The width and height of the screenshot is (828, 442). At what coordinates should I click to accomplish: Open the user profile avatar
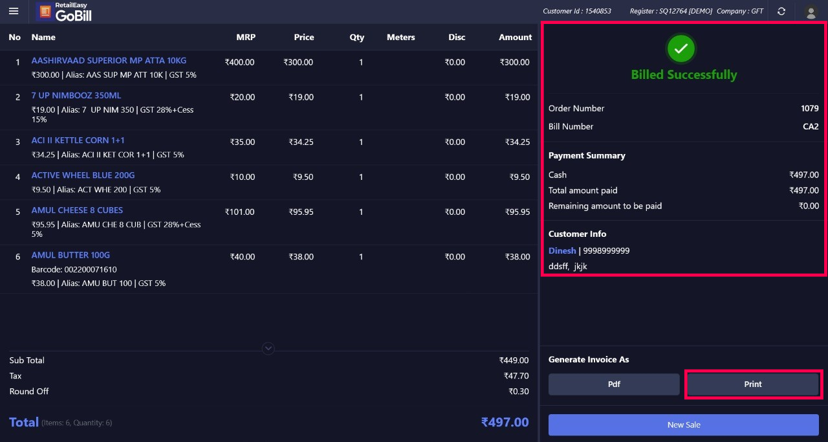(811, 12)
